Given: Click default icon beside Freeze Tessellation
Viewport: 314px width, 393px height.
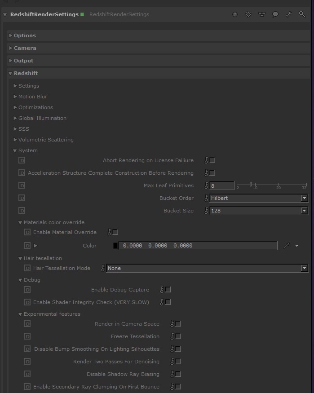Looking at the screenshot, I should [27, 336].
